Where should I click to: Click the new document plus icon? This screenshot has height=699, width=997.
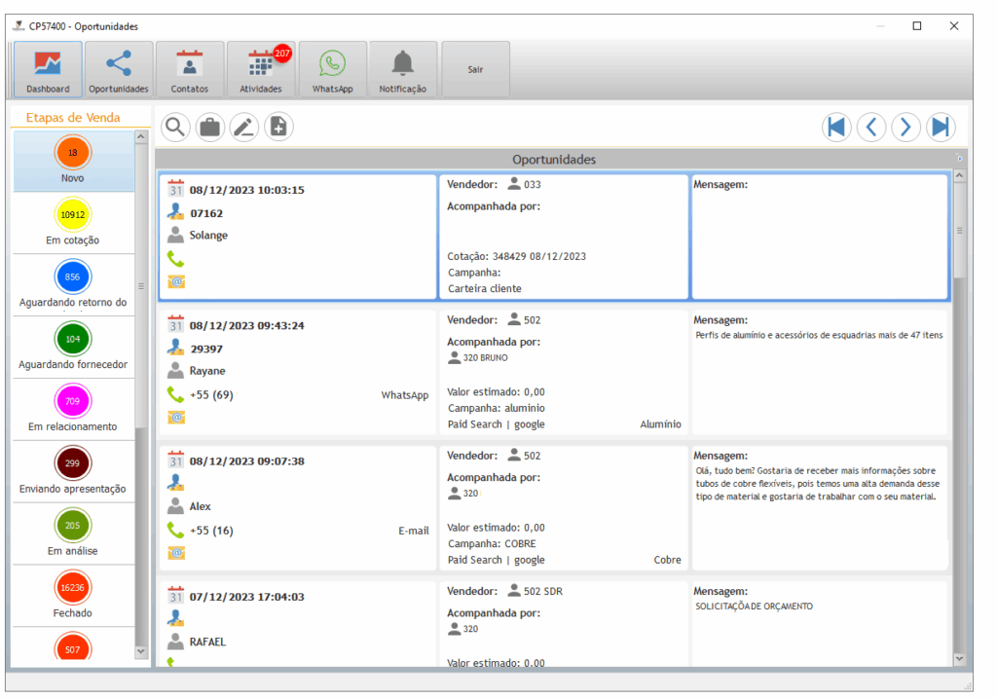[x=279, y=127]
